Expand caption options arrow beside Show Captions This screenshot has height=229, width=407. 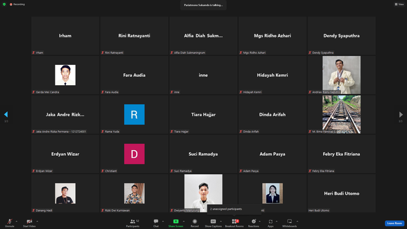(221, 221)
